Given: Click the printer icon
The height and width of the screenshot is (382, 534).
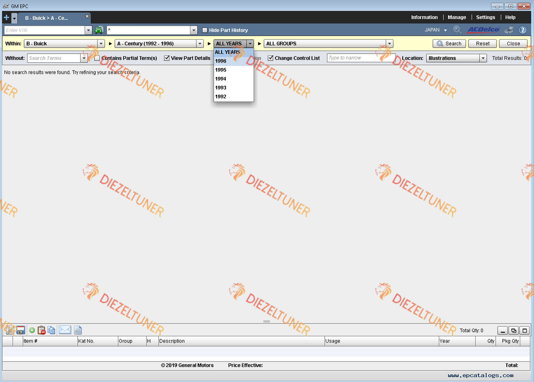Looking at the screenshot, I should click(x=510, y=30).
